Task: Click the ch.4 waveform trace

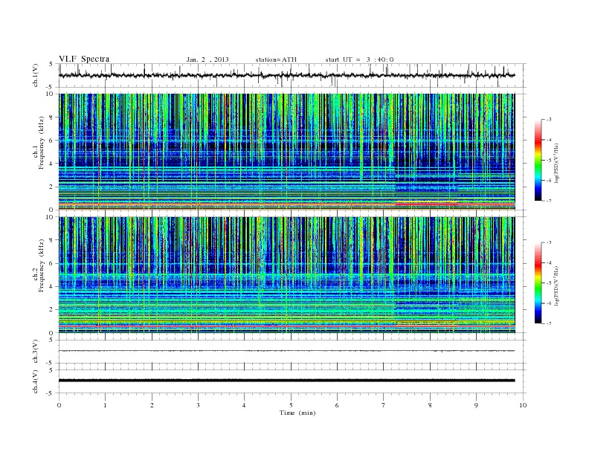Action: coord(286,381)
